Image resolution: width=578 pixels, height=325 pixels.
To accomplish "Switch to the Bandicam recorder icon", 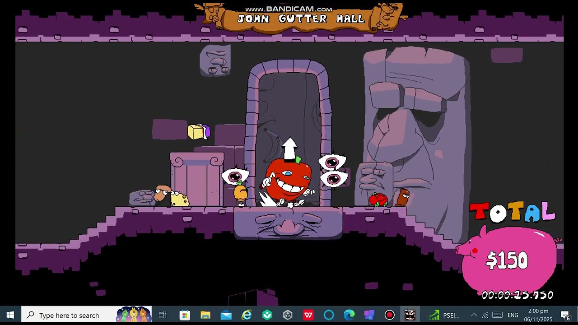I will pos(390,315).
